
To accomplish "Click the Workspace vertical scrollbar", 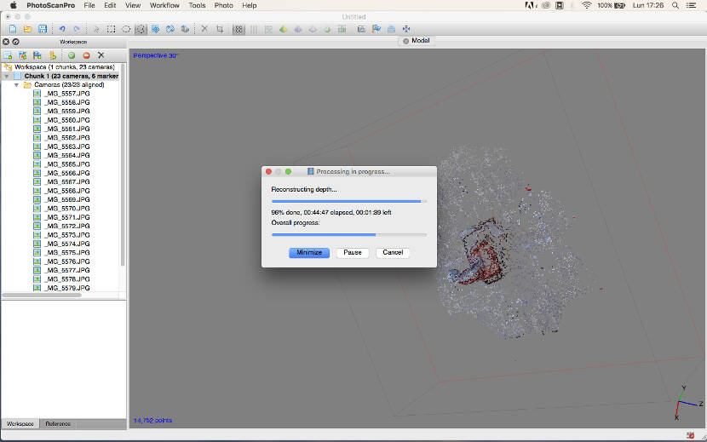I will coord(123,165).
